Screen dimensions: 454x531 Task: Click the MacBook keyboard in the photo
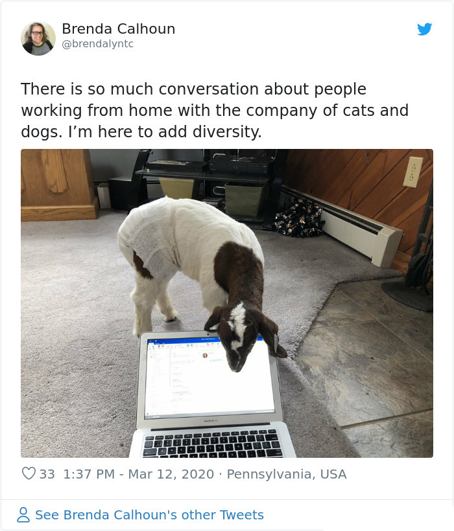pyautogui.click(x=213, y=444)
